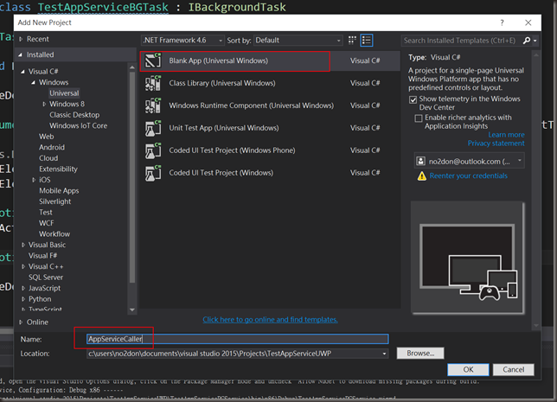Image resolution: width=557 pixels, height=402 pixels.
Task: Click the OK button
Action: [x=468, y=370]
